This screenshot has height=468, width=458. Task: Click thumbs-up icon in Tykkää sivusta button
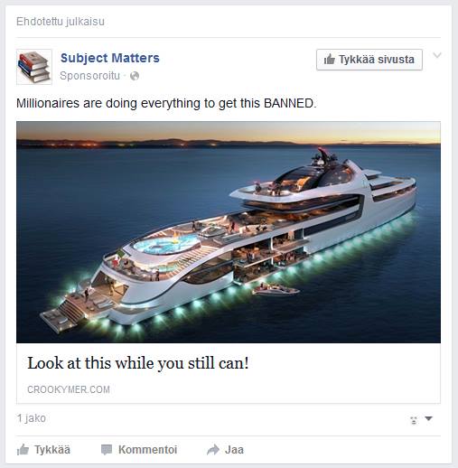330,59
